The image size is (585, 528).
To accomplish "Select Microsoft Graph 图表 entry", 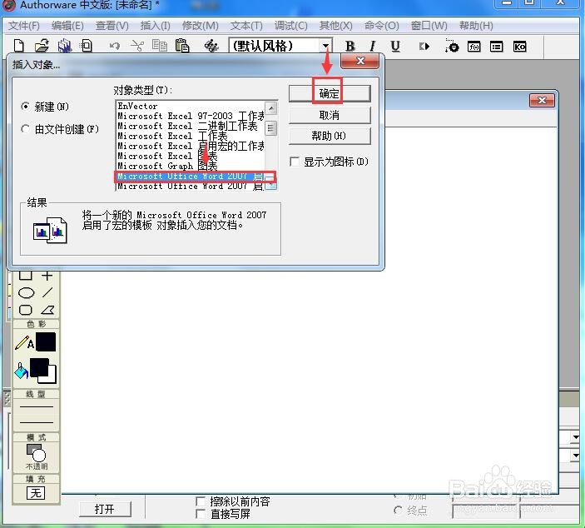I will coord(191,167).
